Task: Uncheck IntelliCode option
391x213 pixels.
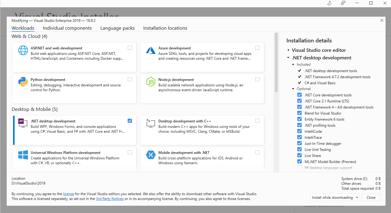Action: (x=299, y=131)
